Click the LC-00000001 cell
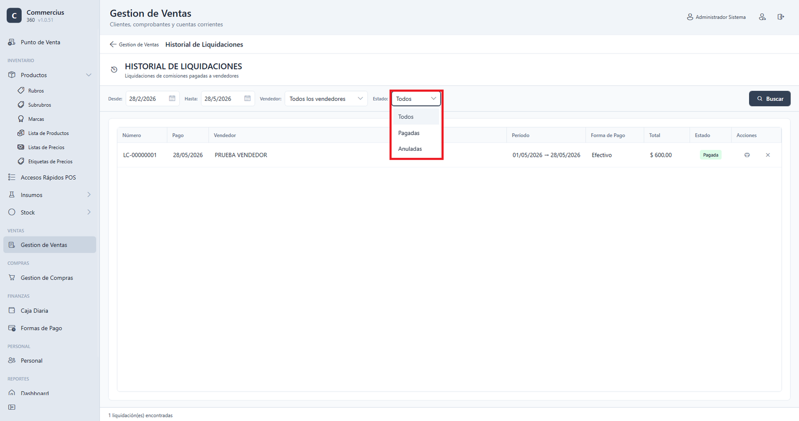 point(140,155)
